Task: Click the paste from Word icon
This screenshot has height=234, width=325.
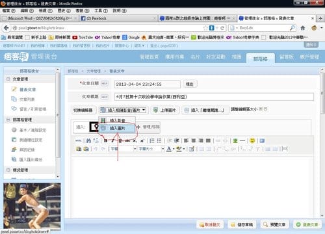Action: (x=86, y=149)
